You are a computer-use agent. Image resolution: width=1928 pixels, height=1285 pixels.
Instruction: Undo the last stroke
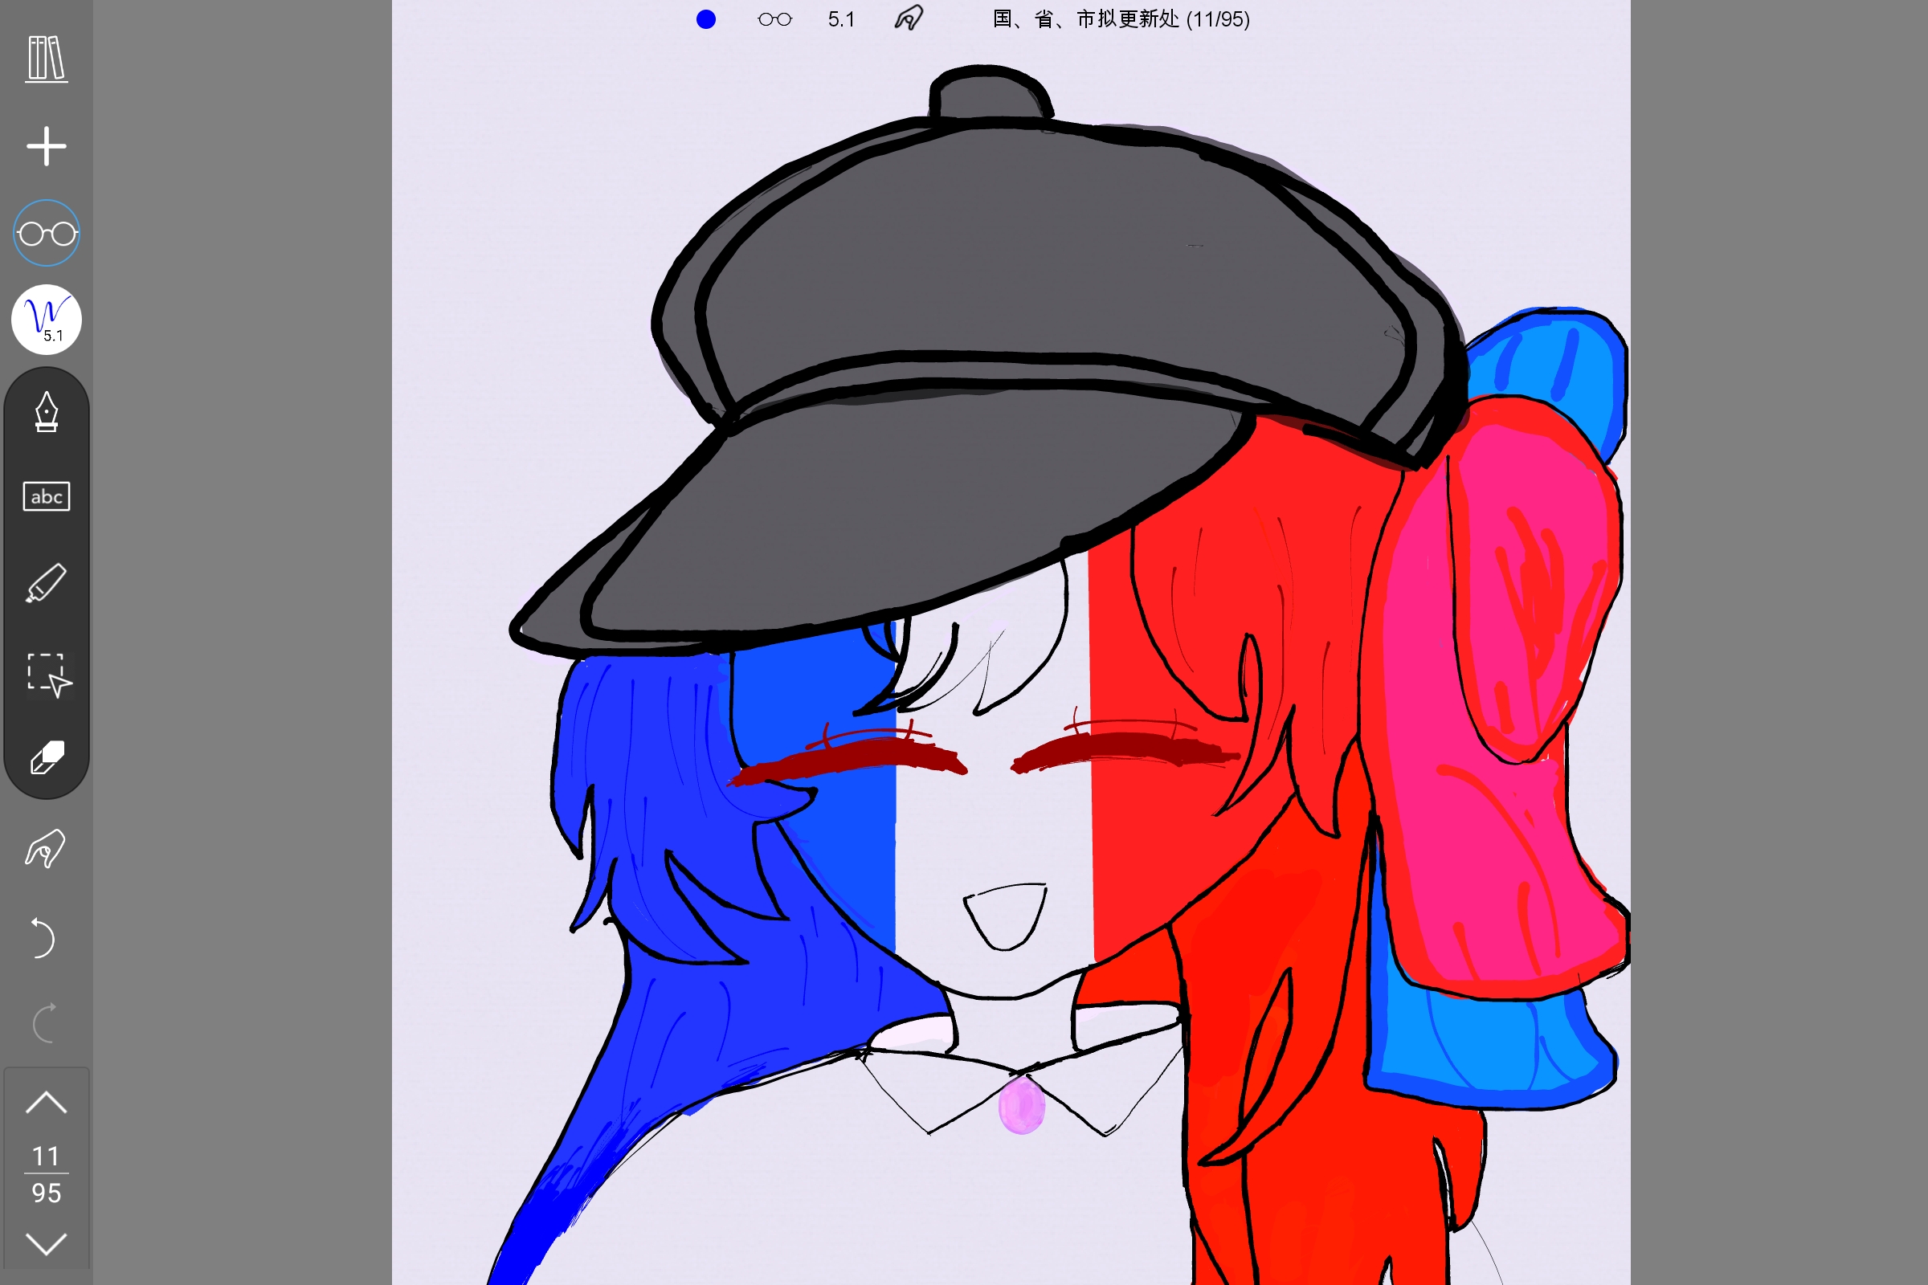point(43,937)
